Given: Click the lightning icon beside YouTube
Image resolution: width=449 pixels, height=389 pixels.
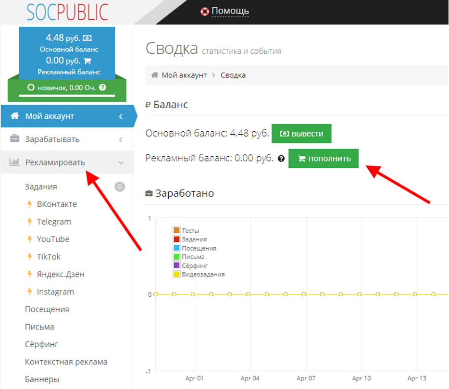Looking at the screenshot, I should tap(29, 239).
